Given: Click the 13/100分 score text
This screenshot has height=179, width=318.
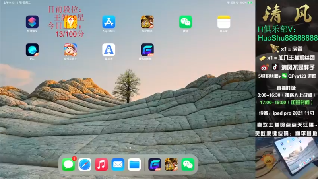Looking at the screenshot, I should point(70,34).
